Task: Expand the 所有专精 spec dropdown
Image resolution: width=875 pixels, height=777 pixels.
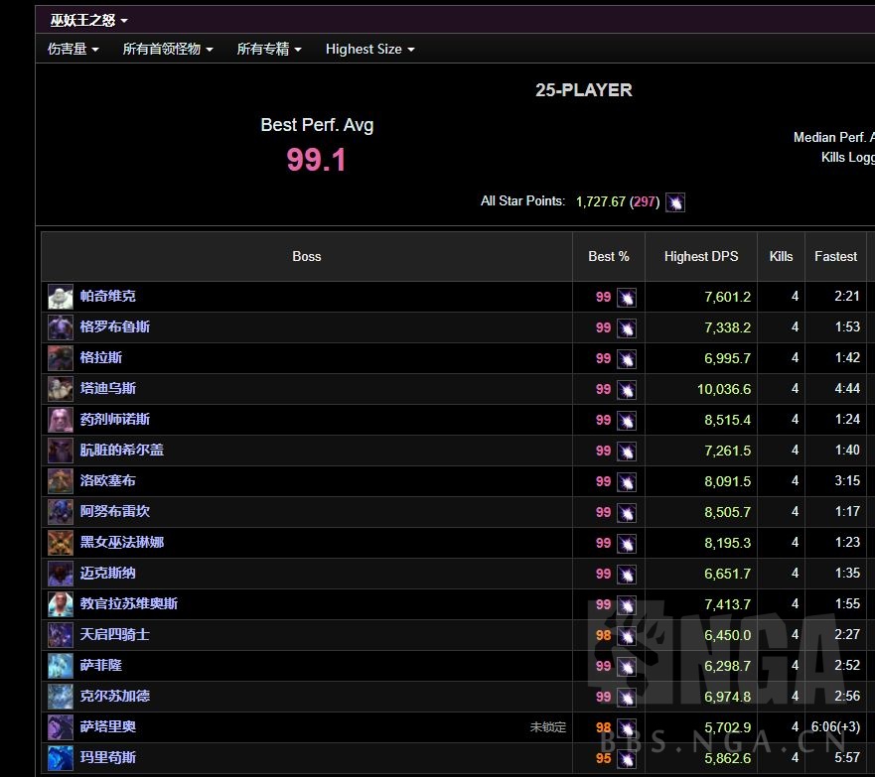Action: click(268, 49)
